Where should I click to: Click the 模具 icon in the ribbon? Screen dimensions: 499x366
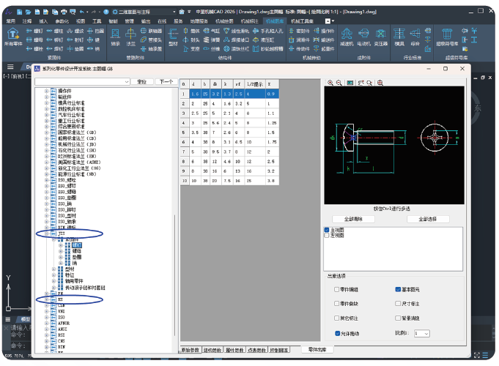pyautogui.click(x=399, y=37)
